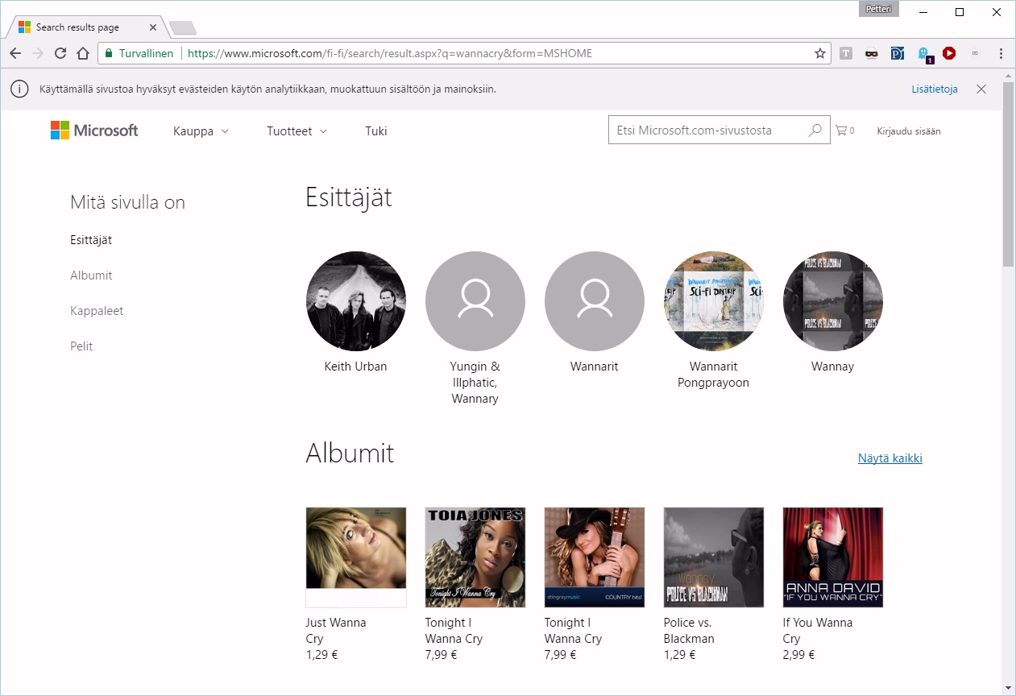Open the gray T extension icon
Image resolution: width=1016 pixels, height=696 pixels.
[x=846, y=53]
